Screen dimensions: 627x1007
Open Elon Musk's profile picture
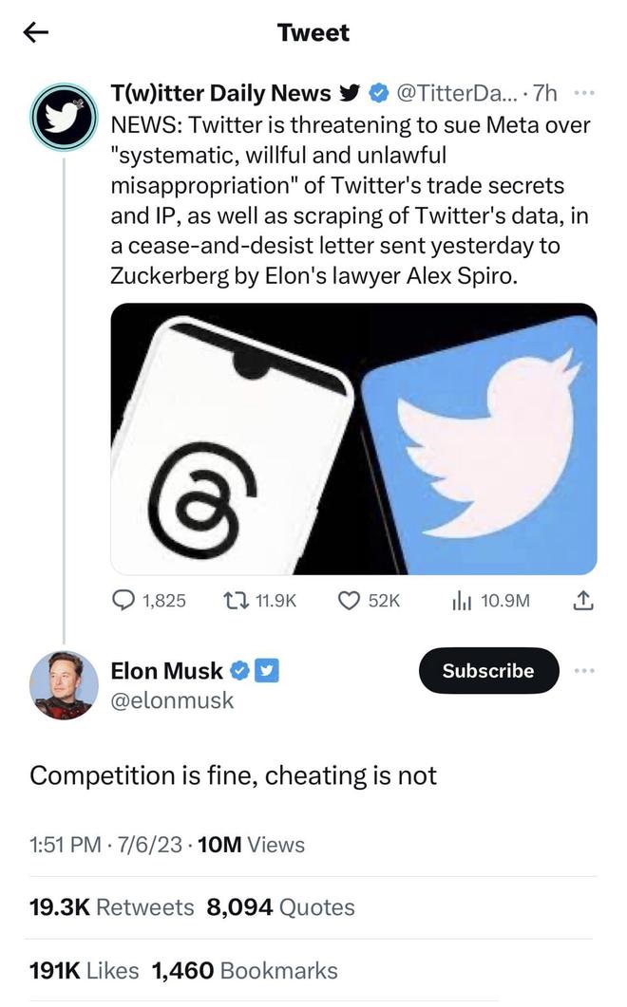click(64, 684)
